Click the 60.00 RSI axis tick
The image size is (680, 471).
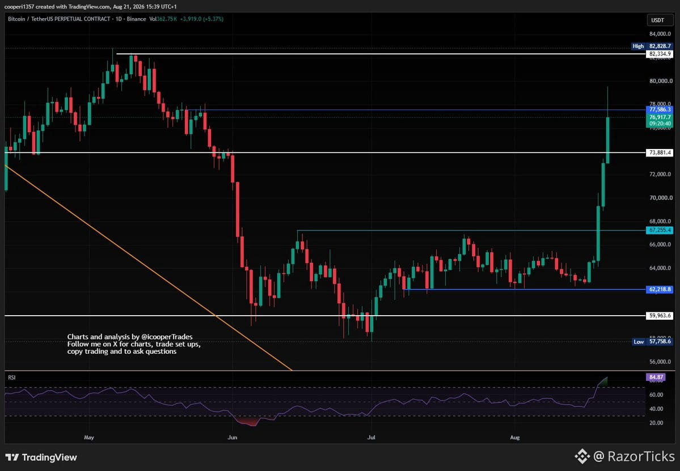[x=656, y=394]
